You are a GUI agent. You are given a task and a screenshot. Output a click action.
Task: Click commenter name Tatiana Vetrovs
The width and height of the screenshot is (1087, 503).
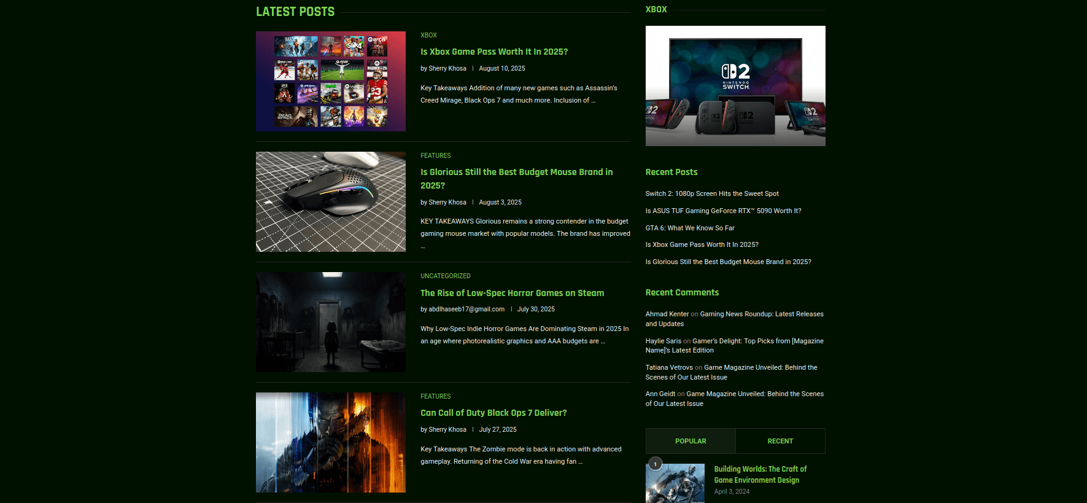point(669,367)
